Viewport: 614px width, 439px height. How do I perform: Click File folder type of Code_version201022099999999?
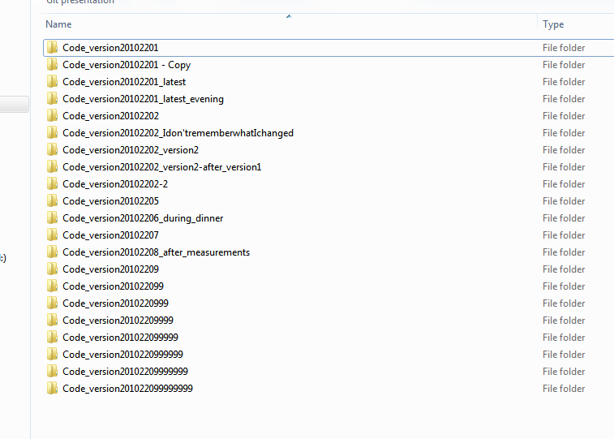click(564, 389)
